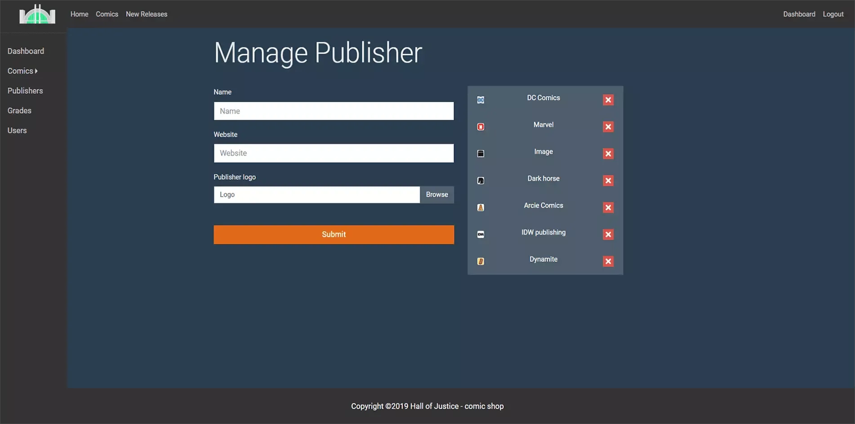Open Dashboard link in top-right header
This screenshot has height=424, width=855.
tap(799, 14)
